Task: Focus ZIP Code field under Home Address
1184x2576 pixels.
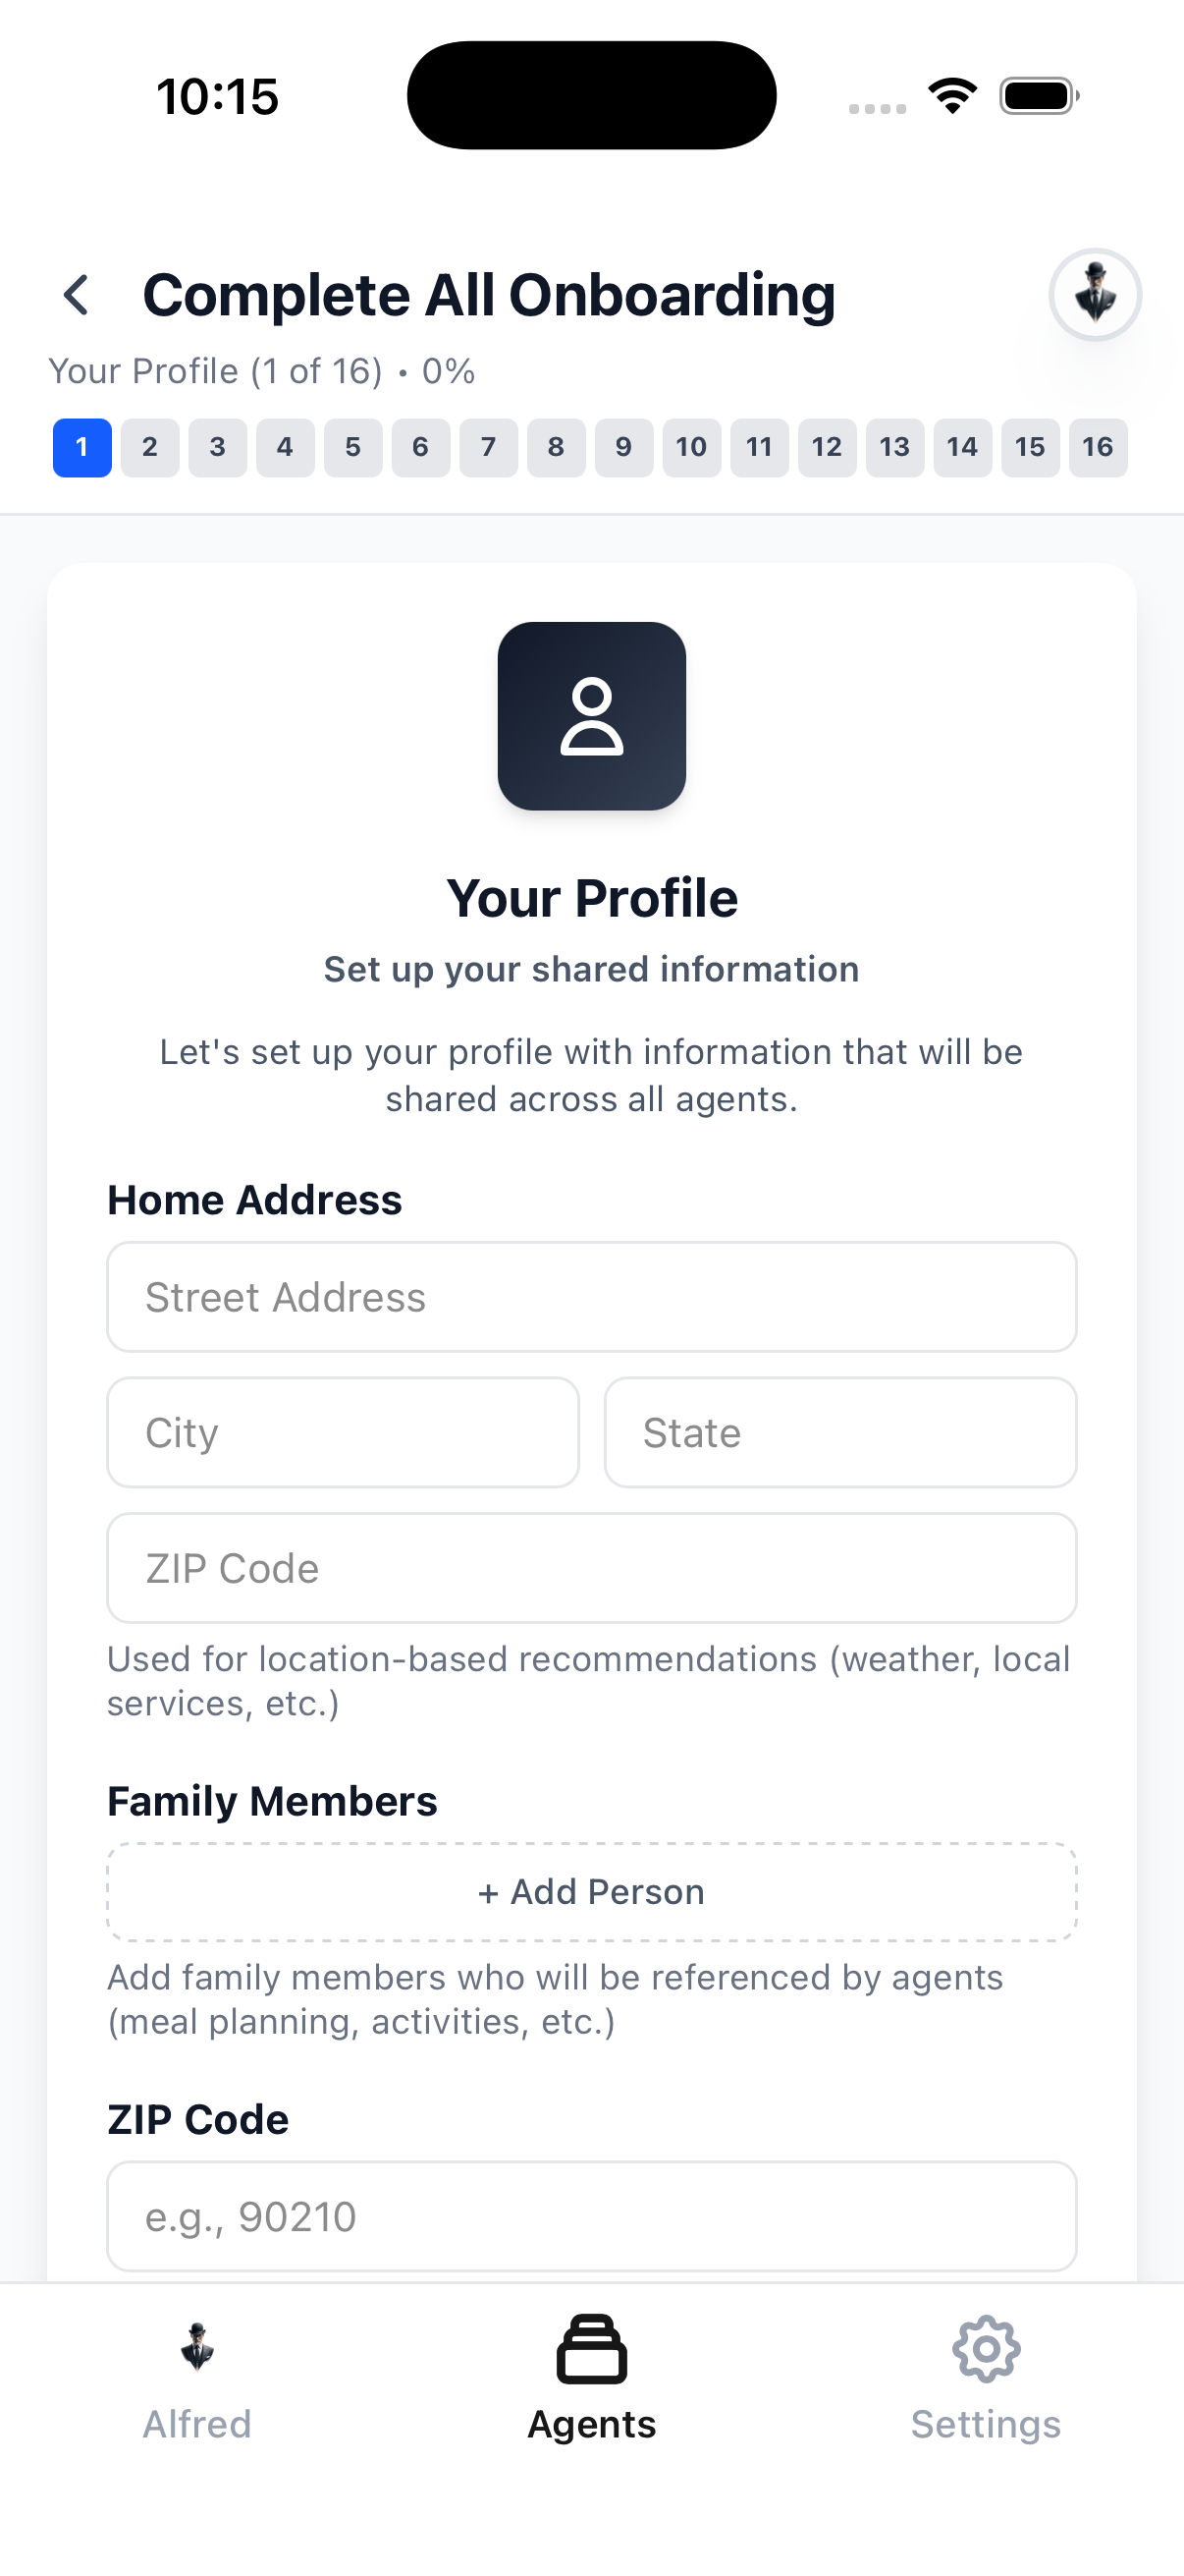Action: 591,1568
